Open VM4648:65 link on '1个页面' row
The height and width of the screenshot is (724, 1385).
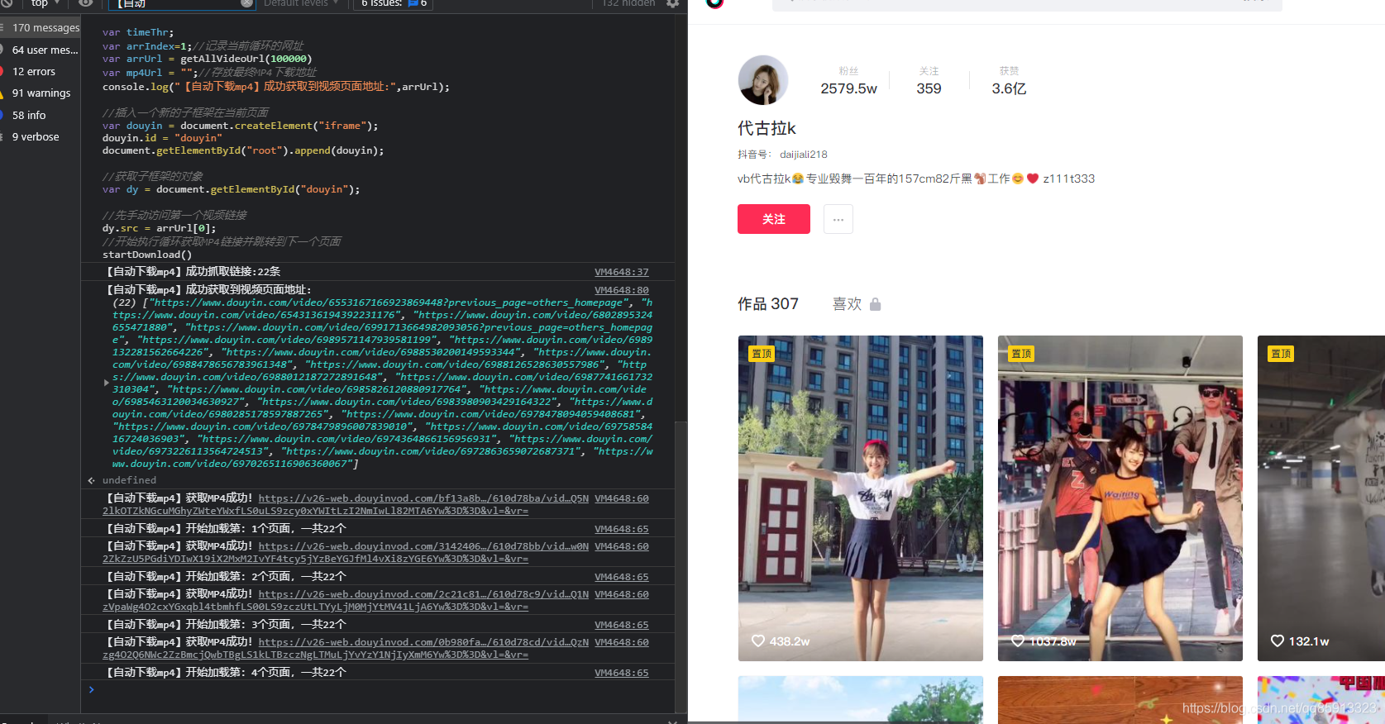(622, 529)
